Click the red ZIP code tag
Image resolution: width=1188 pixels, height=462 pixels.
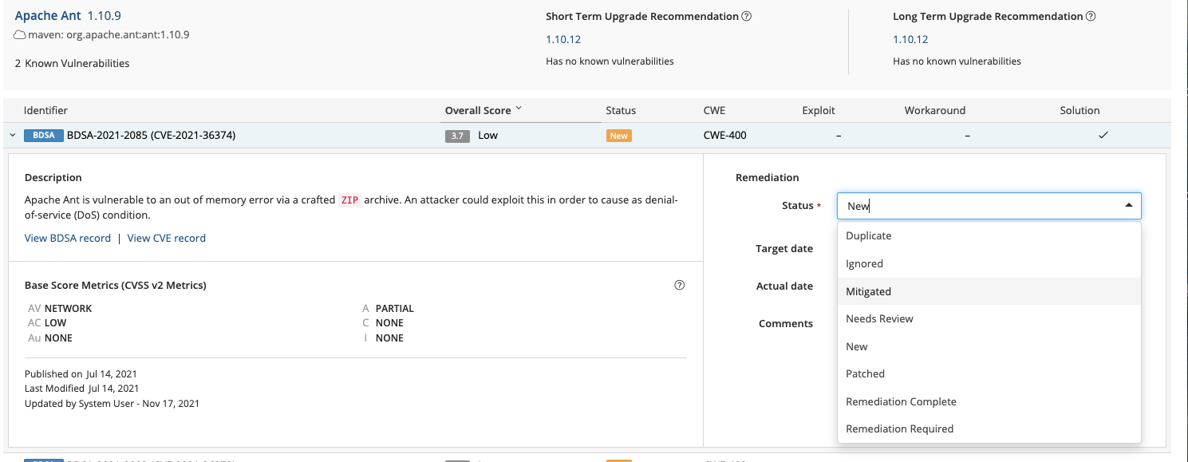click(349, 200)
